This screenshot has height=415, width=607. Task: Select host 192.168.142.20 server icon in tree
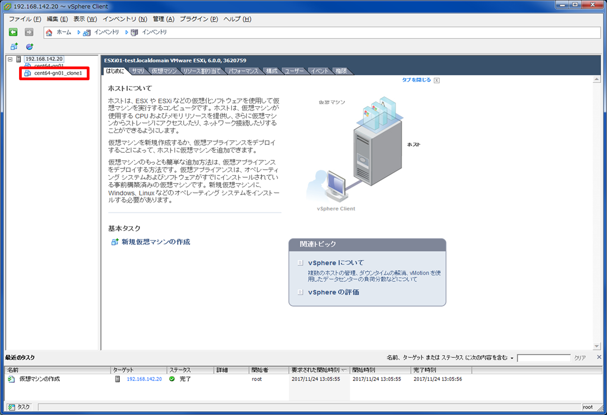pyautogui.click(x=19, y=59)
